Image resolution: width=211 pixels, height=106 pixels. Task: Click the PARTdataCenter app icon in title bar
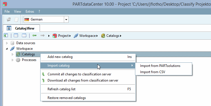[5, 4]
